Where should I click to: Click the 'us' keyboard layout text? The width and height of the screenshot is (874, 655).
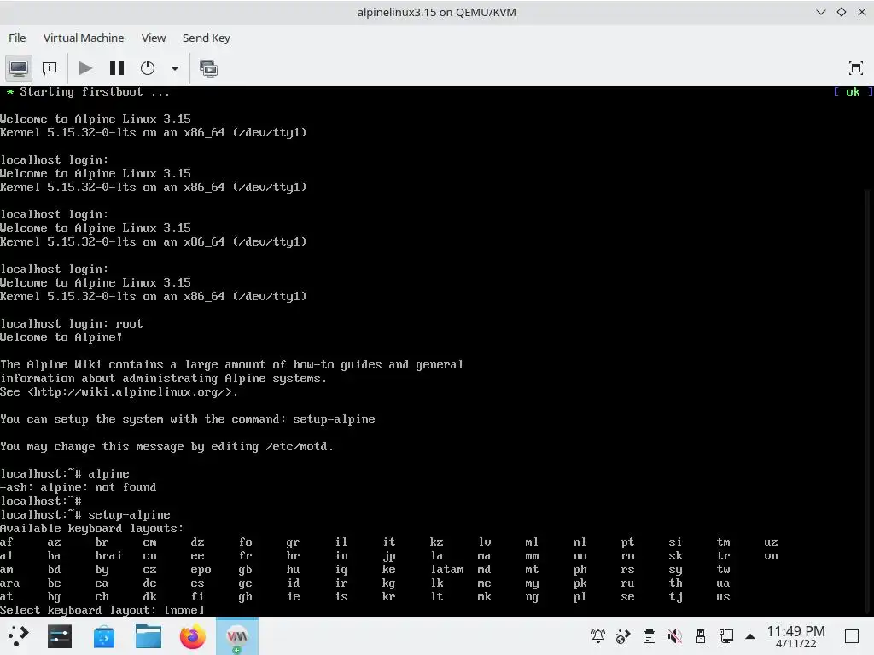tap(723, 596)
